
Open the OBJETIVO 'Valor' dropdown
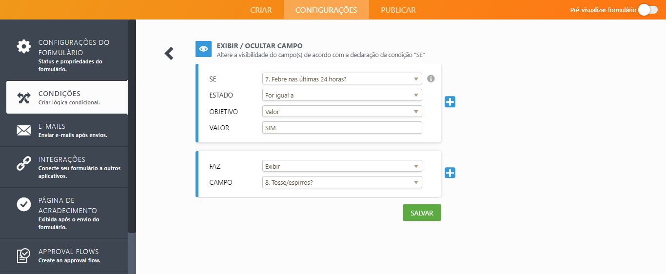342,112
